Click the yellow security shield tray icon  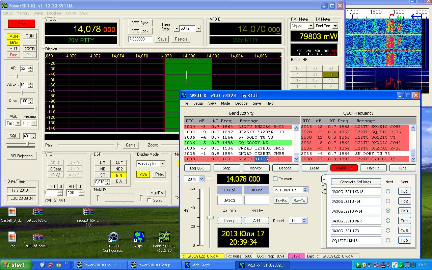pyautogui.click(x=365, y=265)
